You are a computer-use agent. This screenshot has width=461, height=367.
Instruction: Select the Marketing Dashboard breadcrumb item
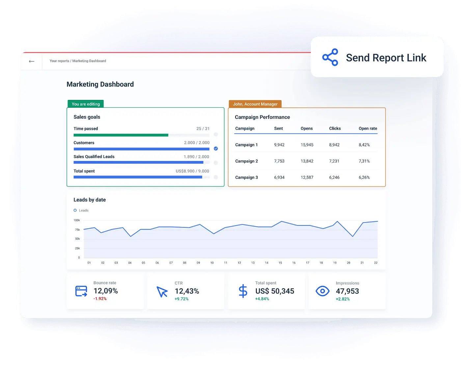point(89,61)
